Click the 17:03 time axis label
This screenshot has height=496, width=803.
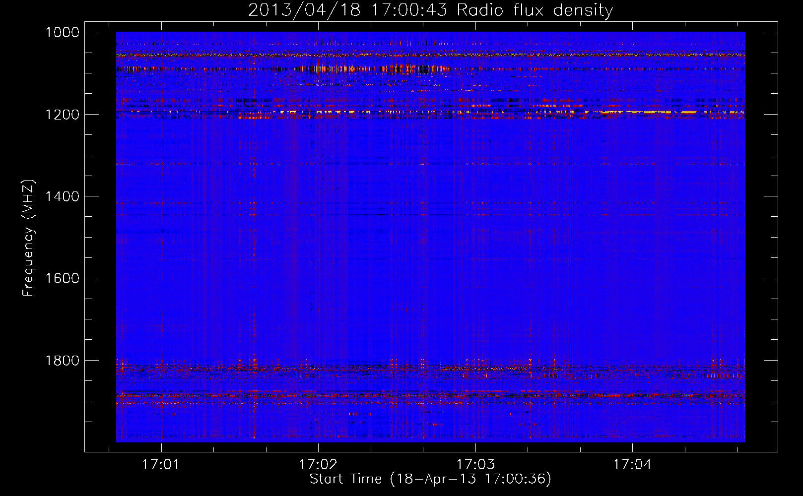point(475,465)
